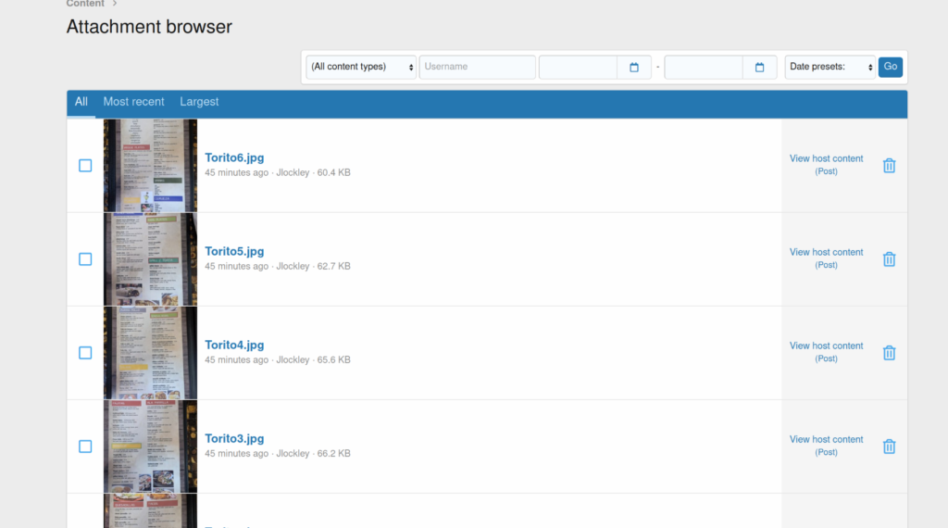Image resolution: width=948 pixels, height=528 pixels.
Task: Open the end date calendar picker icon
Action: [759, 68]
